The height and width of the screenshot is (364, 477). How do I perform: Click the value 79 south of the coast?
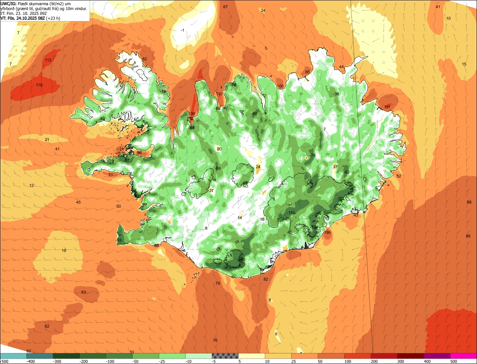click(218, 284)
